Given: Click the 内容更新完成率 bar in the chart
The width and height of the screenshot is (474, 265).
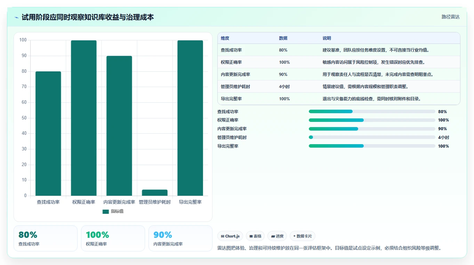Looking at the screenshot, I should tap(119, 126).
